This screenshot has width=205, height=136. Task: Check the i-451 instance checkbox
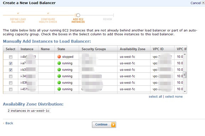(x=11, y=89)
